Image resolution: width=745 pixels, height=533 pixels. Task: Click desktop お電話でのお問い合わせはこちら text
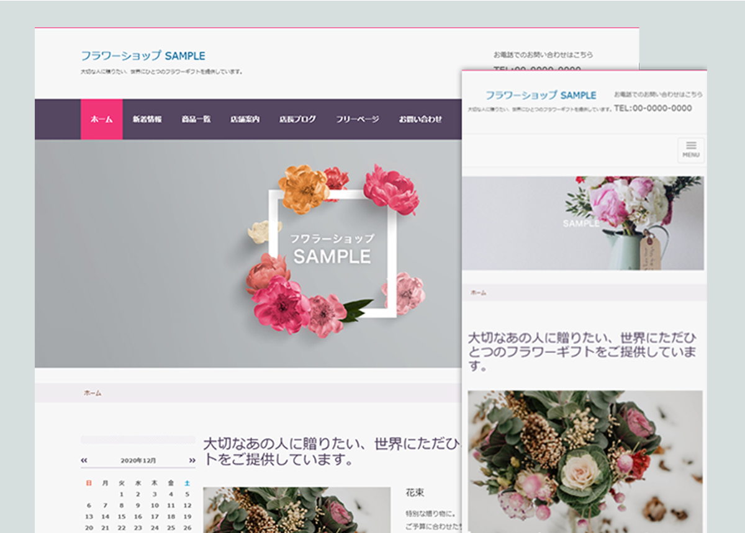pyautogui.click(x=543, y=55)
